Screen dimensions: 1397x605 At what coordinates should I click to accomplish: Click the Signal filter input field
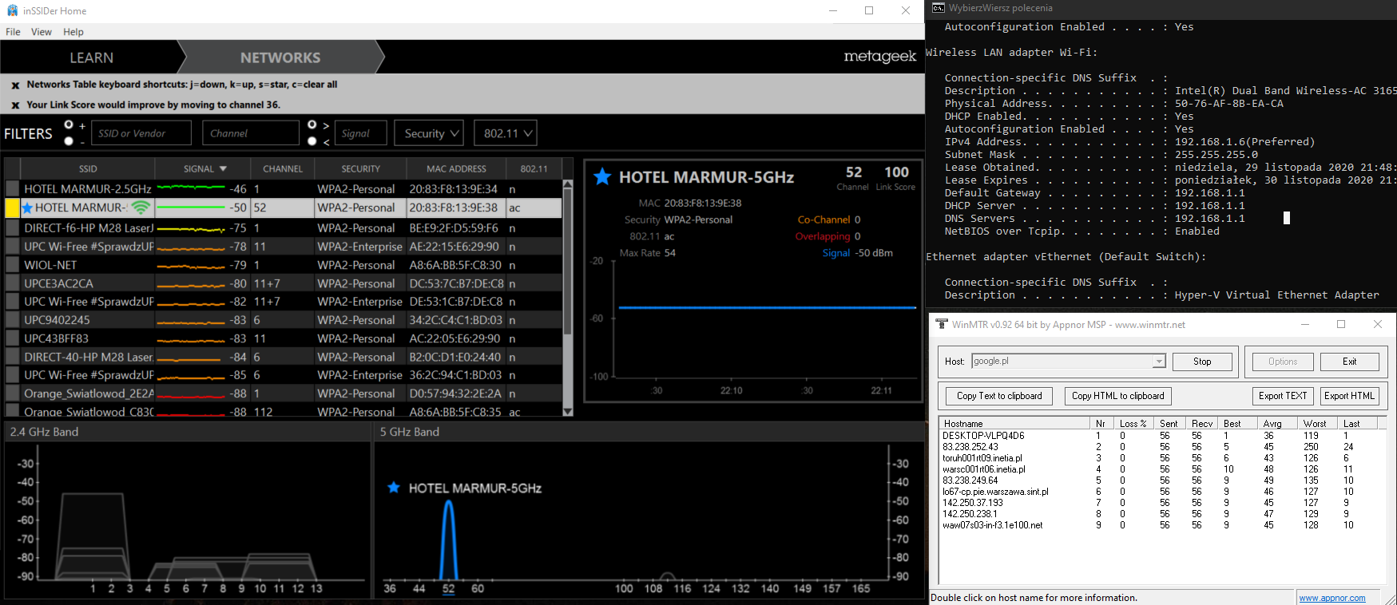pyautogui.click(x=360, y=133)
